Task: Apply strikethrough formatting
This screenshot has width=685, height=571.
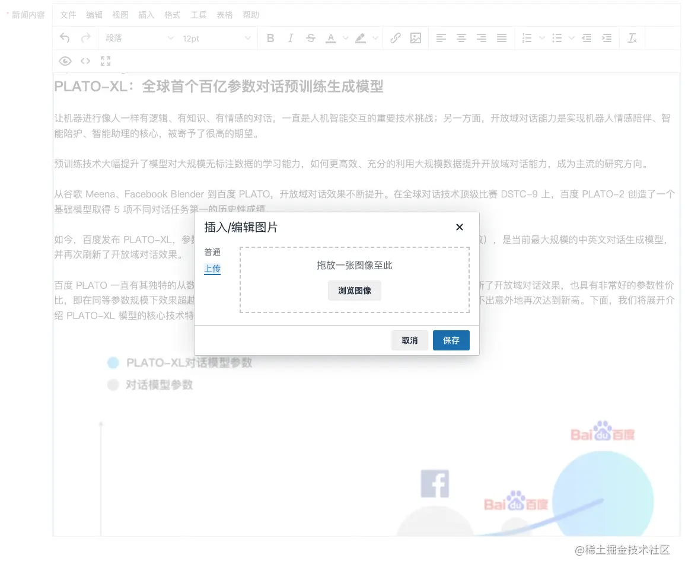Action: tap(311, 38)
